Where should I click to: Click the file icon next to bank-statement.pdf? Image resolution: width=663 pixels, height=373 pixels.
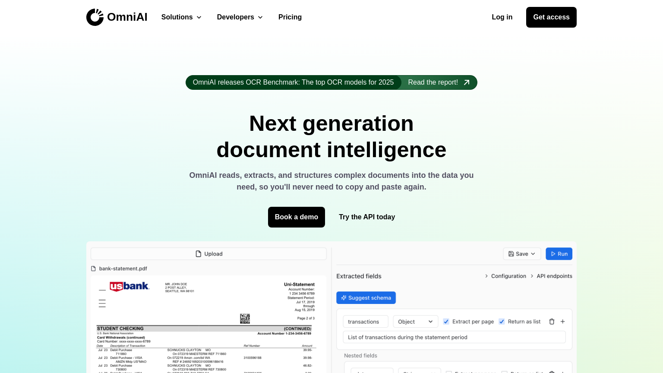point(94,269)
